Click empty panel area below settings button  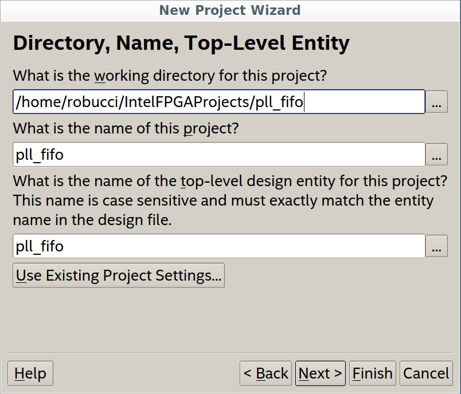(x=230, y=320)
